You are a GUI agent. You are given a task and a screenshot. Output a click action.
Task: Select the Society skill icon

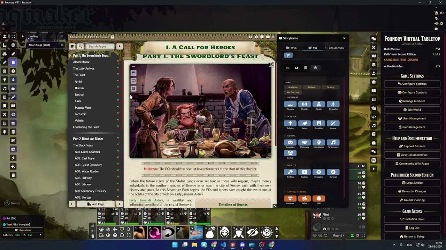coord(290,153)
